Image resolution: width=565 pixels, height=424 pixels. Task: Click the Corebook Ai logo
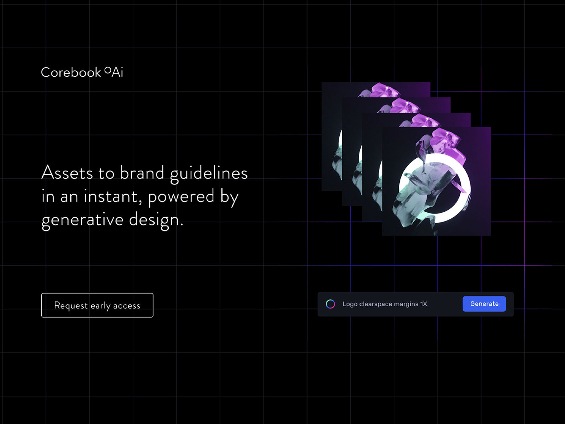tap(82, 72)
